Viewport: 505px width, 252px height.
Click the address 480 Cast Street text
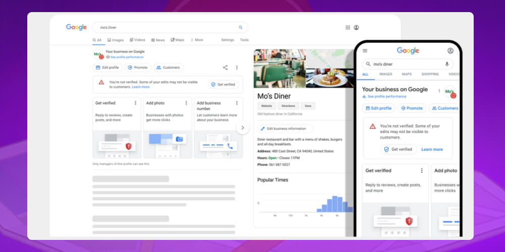point(303,151)
